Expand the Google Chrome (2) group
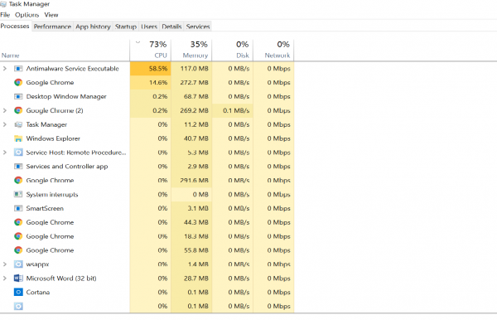This screenshot has height=320, width=497. tap(5, 110)
